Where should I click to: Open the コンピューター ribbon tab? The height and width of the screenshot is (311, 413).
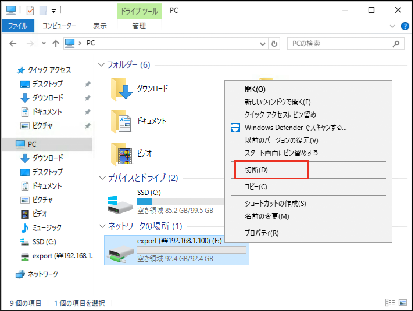click(59, 26)
